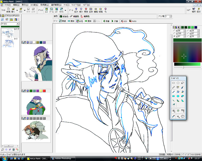Click the 拡大 zoom-in icon
The image size is (202, 161).
(x=76, y=10)
